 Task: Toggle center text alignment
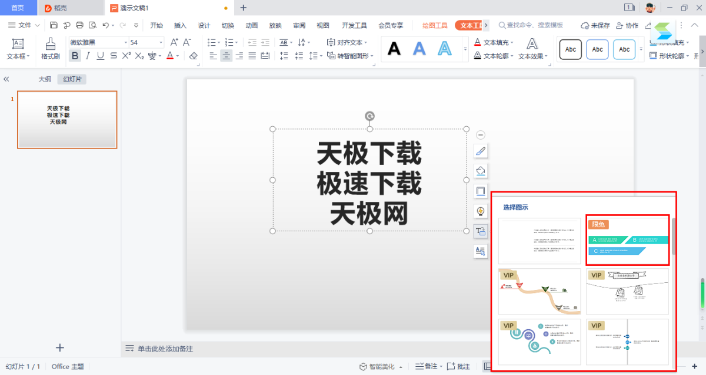tap(226, 56)
